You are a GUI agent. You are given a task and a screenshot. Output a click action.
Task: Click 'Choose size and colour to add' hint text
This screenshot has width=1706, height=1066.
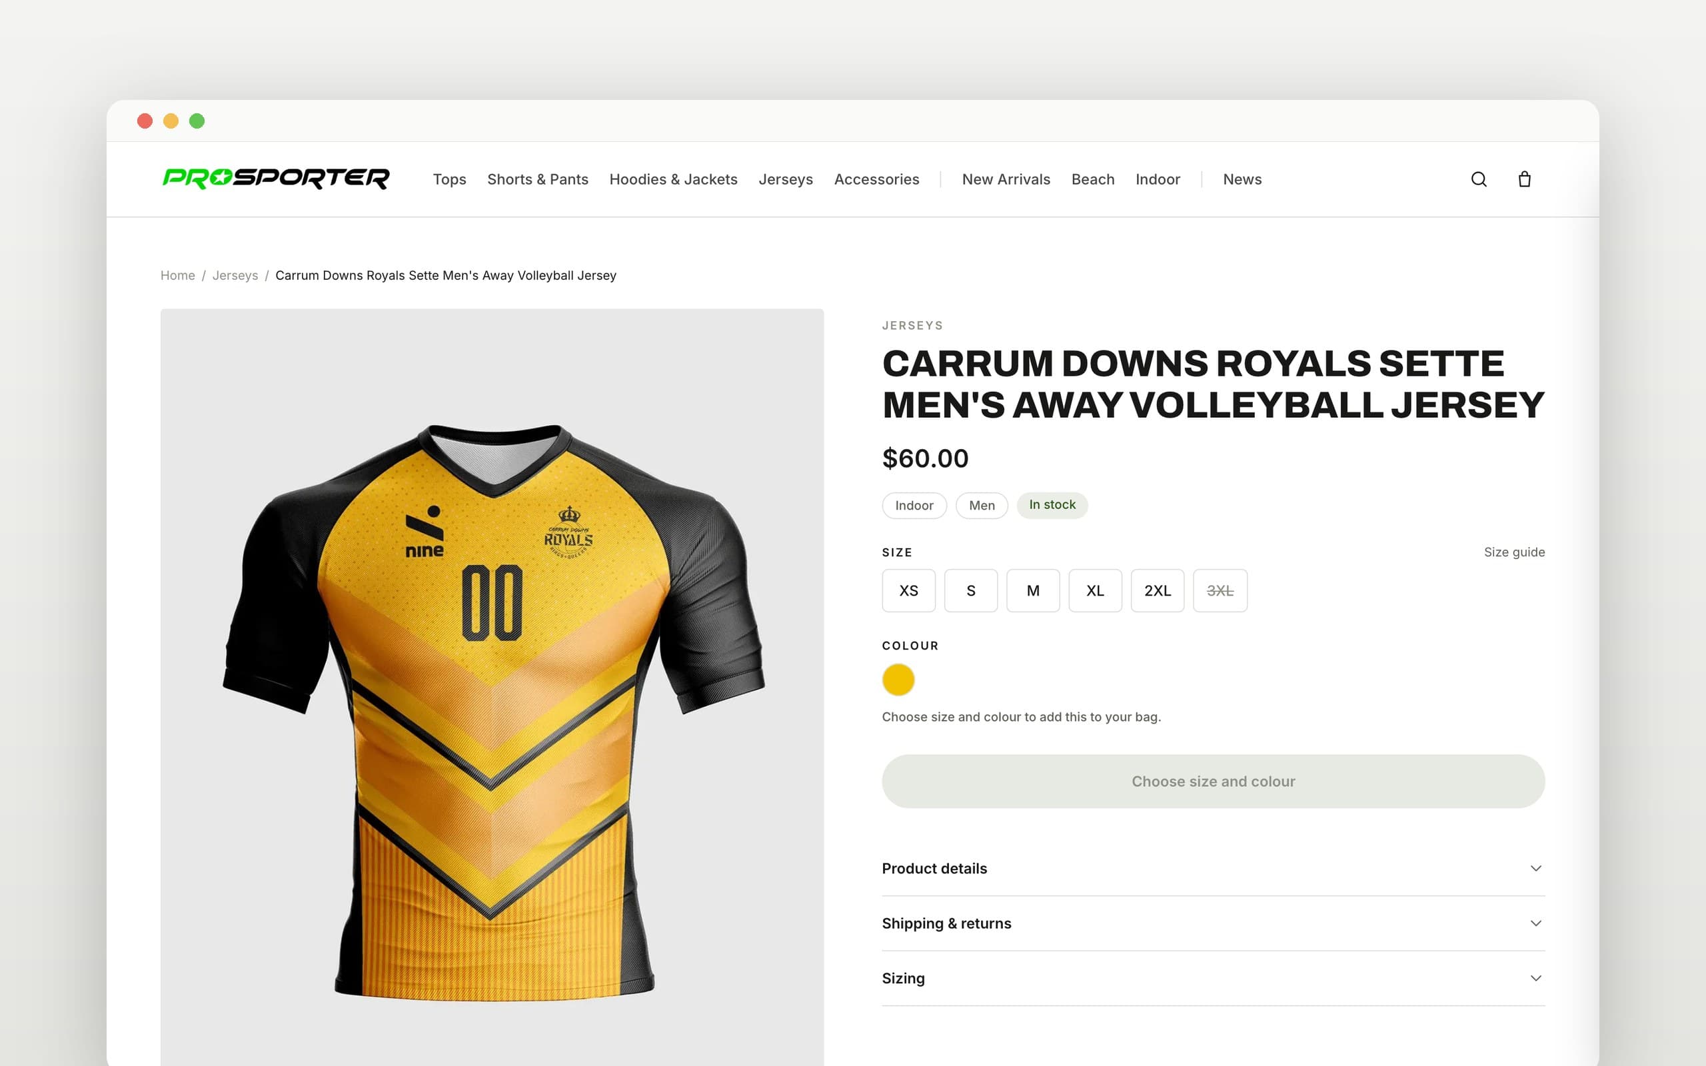[1021, 717]
